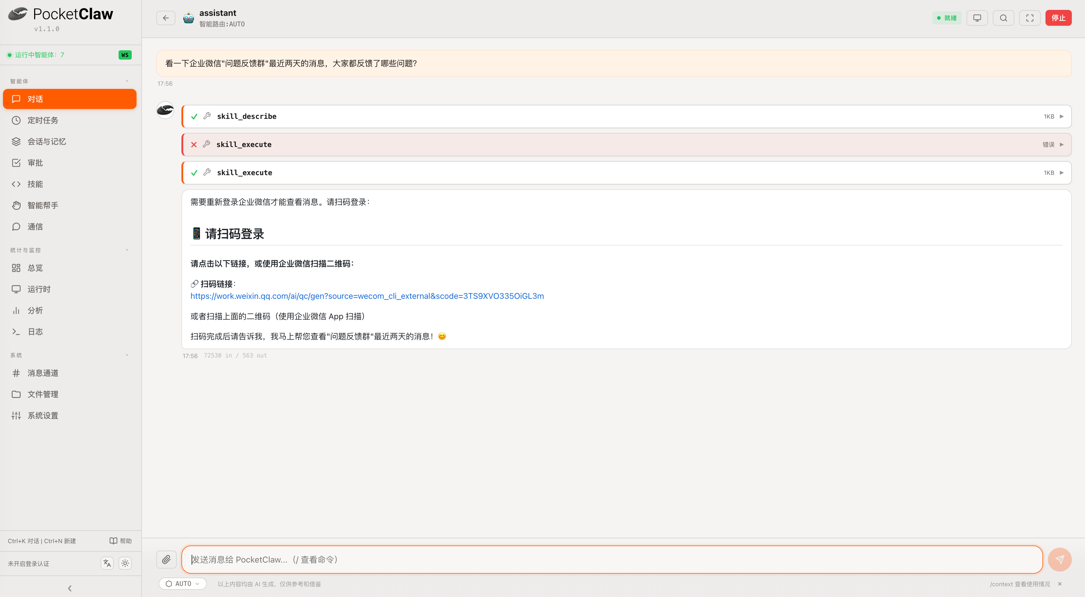1085x597 pixels.
Task: Click the 请扫码登录 heading
Action: (x=228, y=234)
